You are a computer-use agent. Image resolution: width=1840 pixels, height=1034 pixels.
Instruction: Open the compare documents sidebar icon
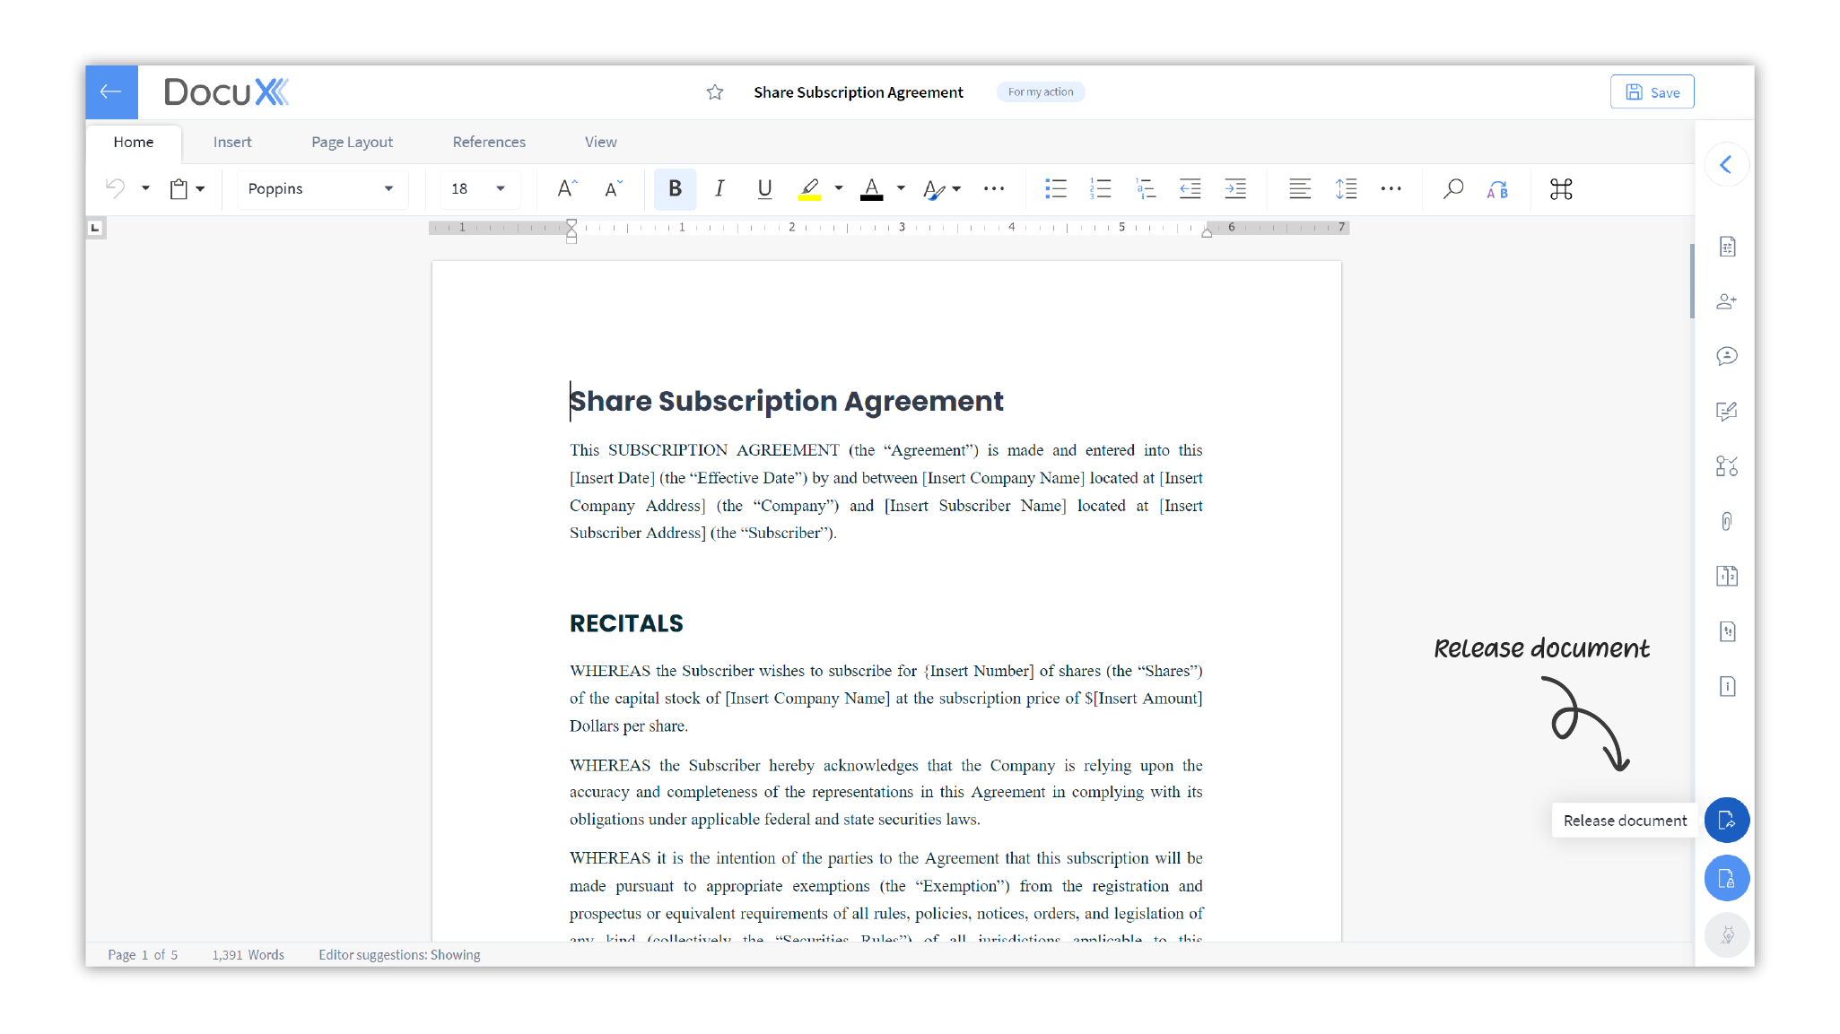tap(1727, 576)
